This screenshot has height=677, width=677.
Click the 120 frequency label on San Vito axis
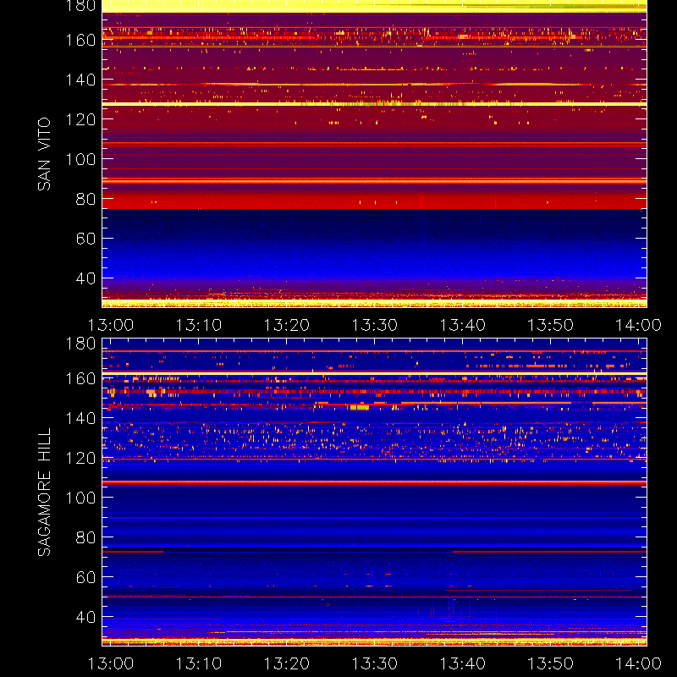[80, 119]
